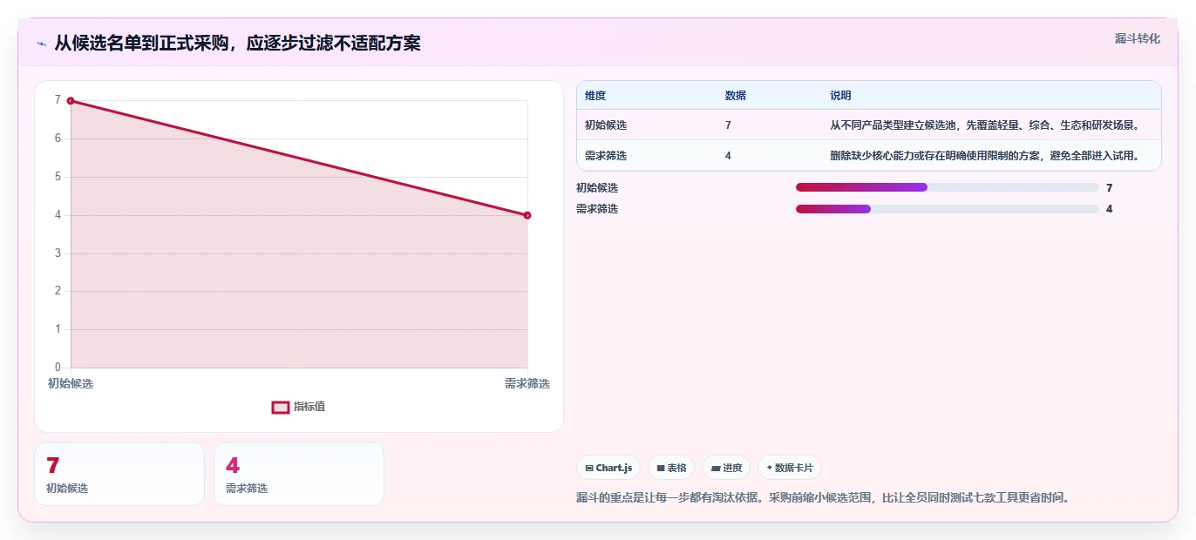Click the value 7 in the table

[728, 125]
